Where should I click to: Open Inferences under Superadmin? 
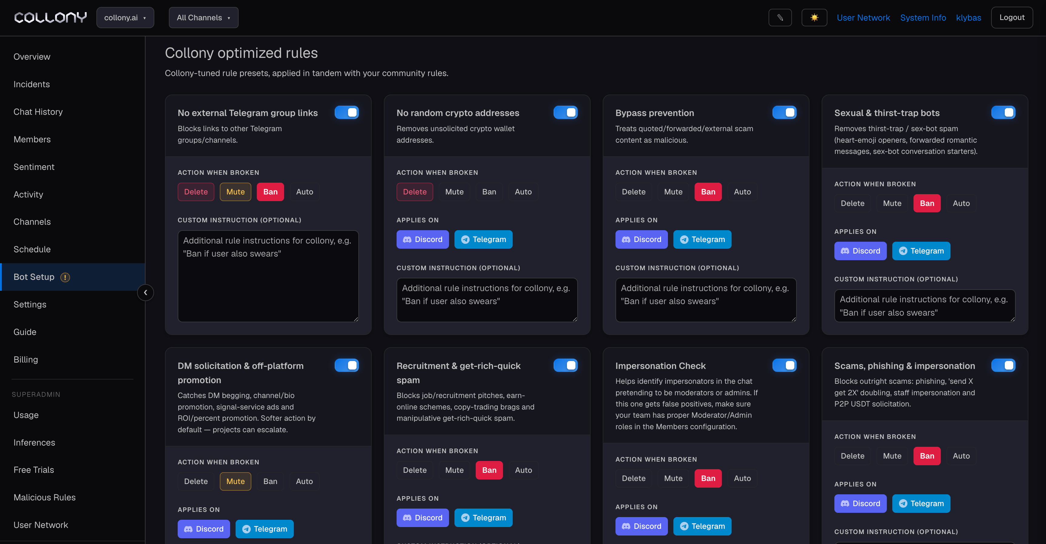(73, 443)
